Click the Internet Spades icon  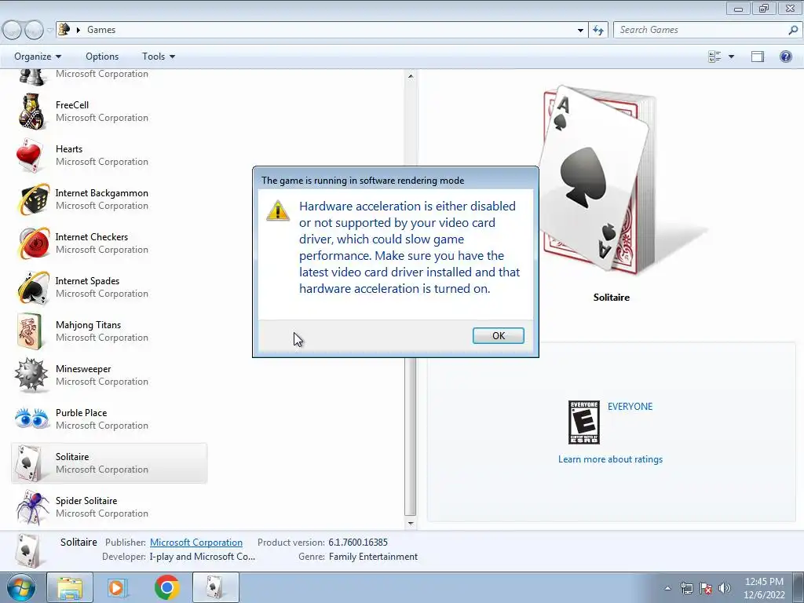[33, 287]
